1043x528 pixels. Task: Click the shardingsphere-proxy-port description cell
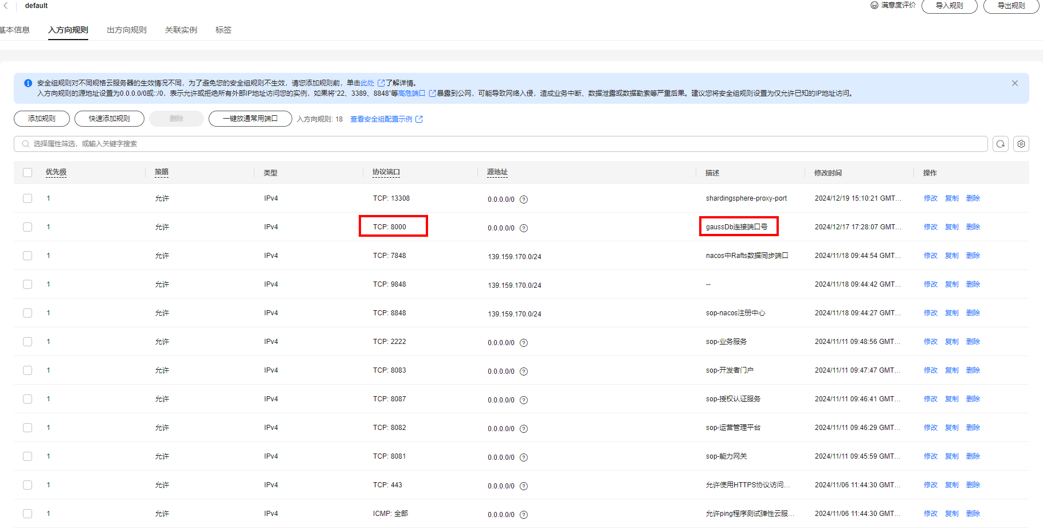746,198
